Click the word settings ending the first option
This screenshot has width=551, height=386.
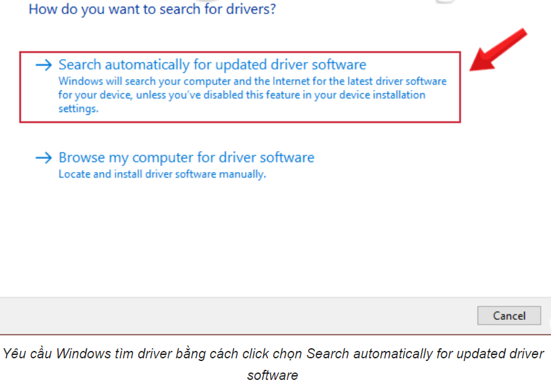coord(78,109)
